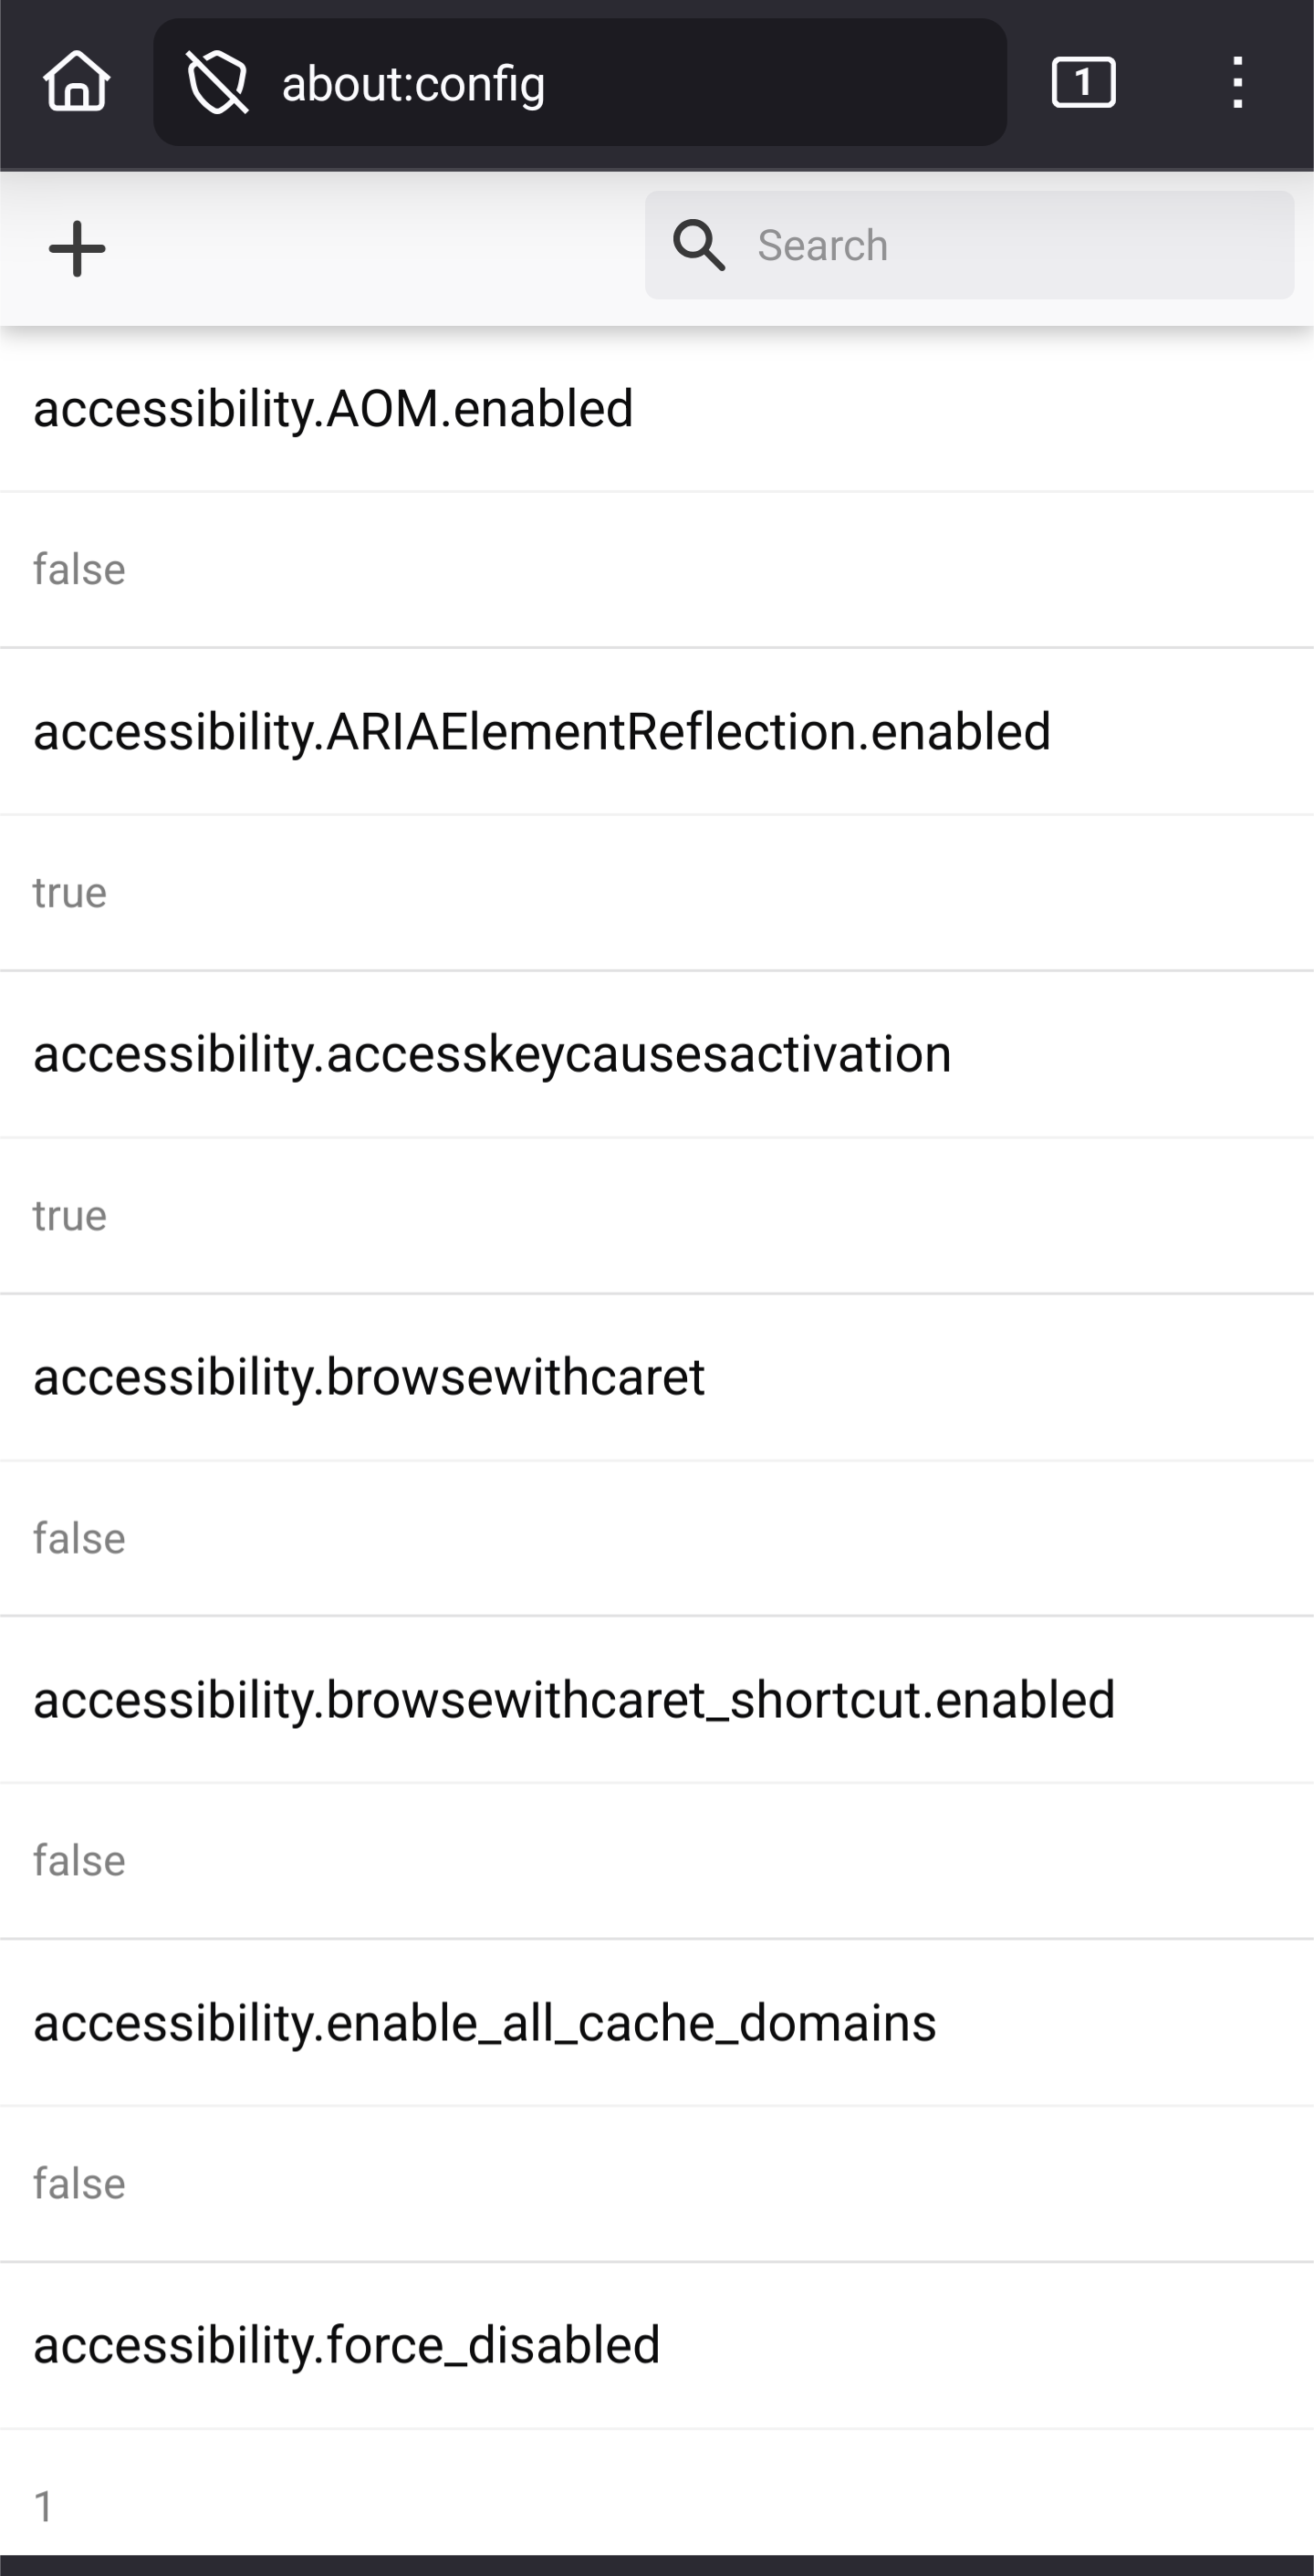1314x2576 pixels.
Task: Add a new preference with the plus icon
Action: [77, 248]
